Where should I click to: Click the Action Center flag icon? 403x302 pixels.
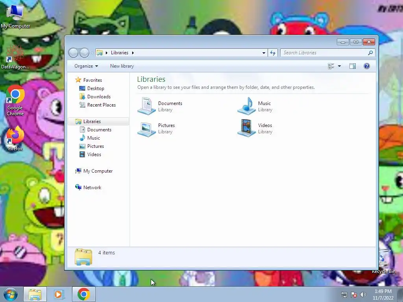pos(354,295)
